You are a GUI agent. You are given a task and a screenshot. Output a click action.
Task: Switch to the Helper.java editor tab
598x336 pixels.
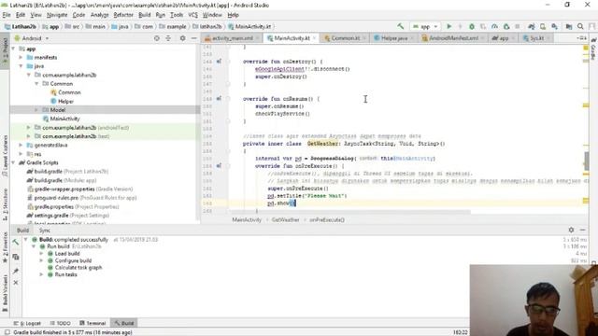[394, 38]
